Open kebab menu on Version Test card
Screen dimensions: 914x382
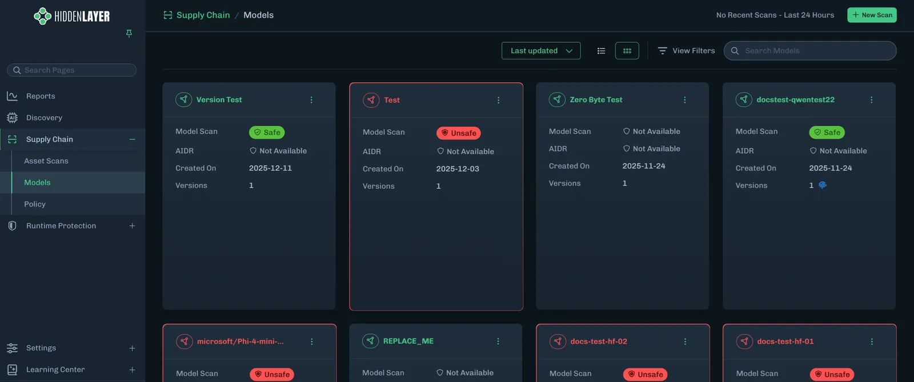(x=311, y=100)
